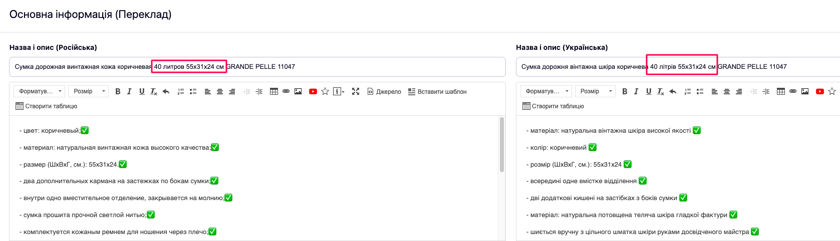Increase indent in Russian editor
840x241 pixels.
coord(259,91)
